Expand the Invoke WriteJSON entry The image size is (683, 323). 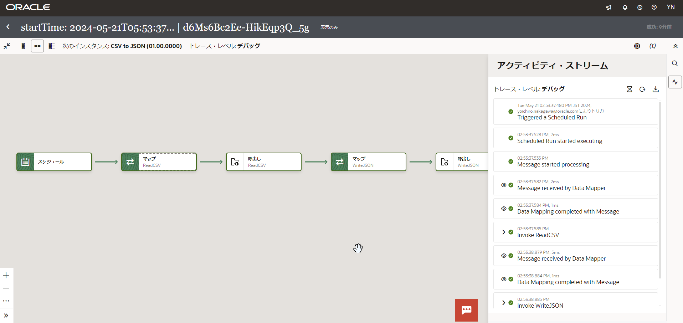point(503,303)
